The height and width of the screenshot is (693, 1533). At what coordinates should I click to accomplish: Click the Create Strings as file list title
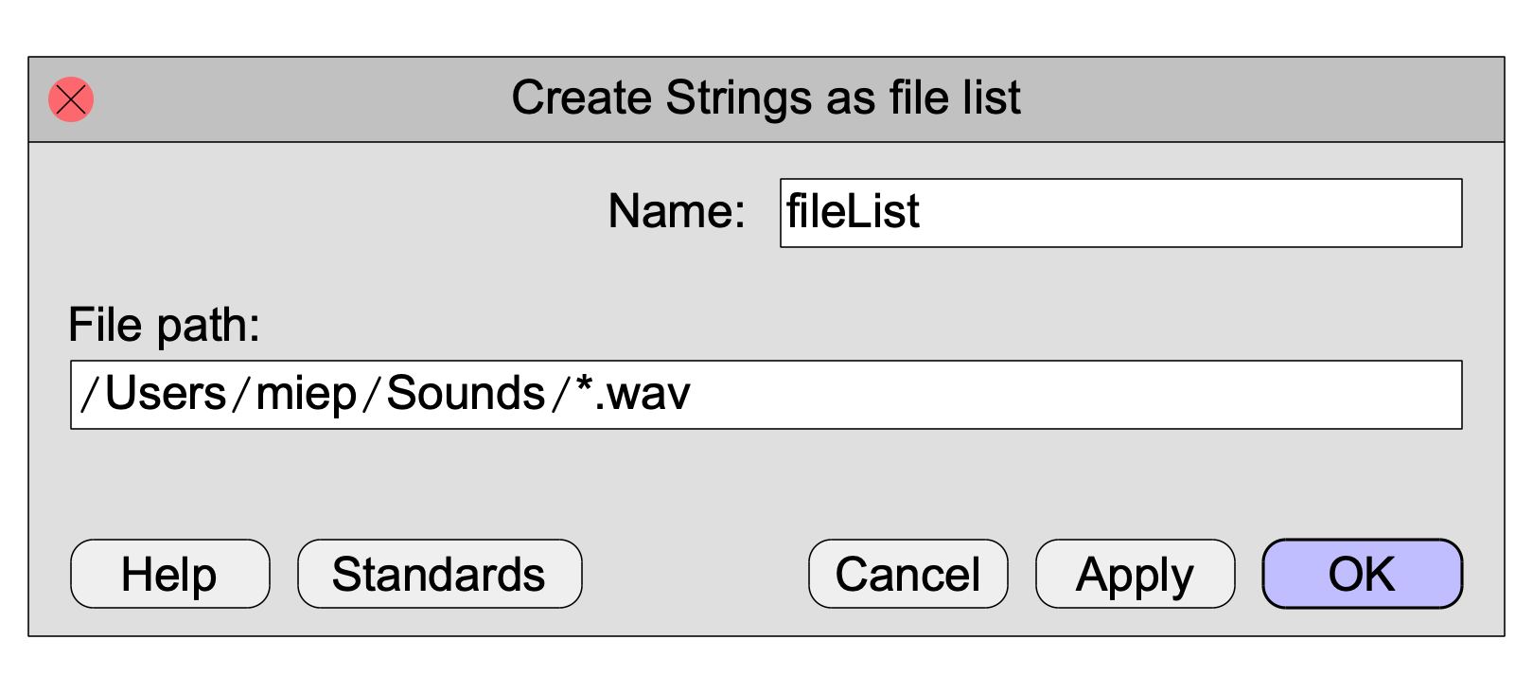766,98
